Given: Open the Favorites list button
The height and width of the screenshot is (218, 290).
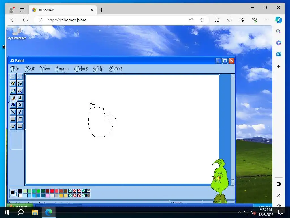Looking at the screenshot, I should 229,20.
